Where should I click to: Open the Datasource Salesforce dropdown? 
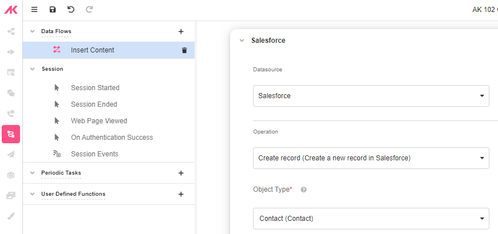tap(371, 96)
